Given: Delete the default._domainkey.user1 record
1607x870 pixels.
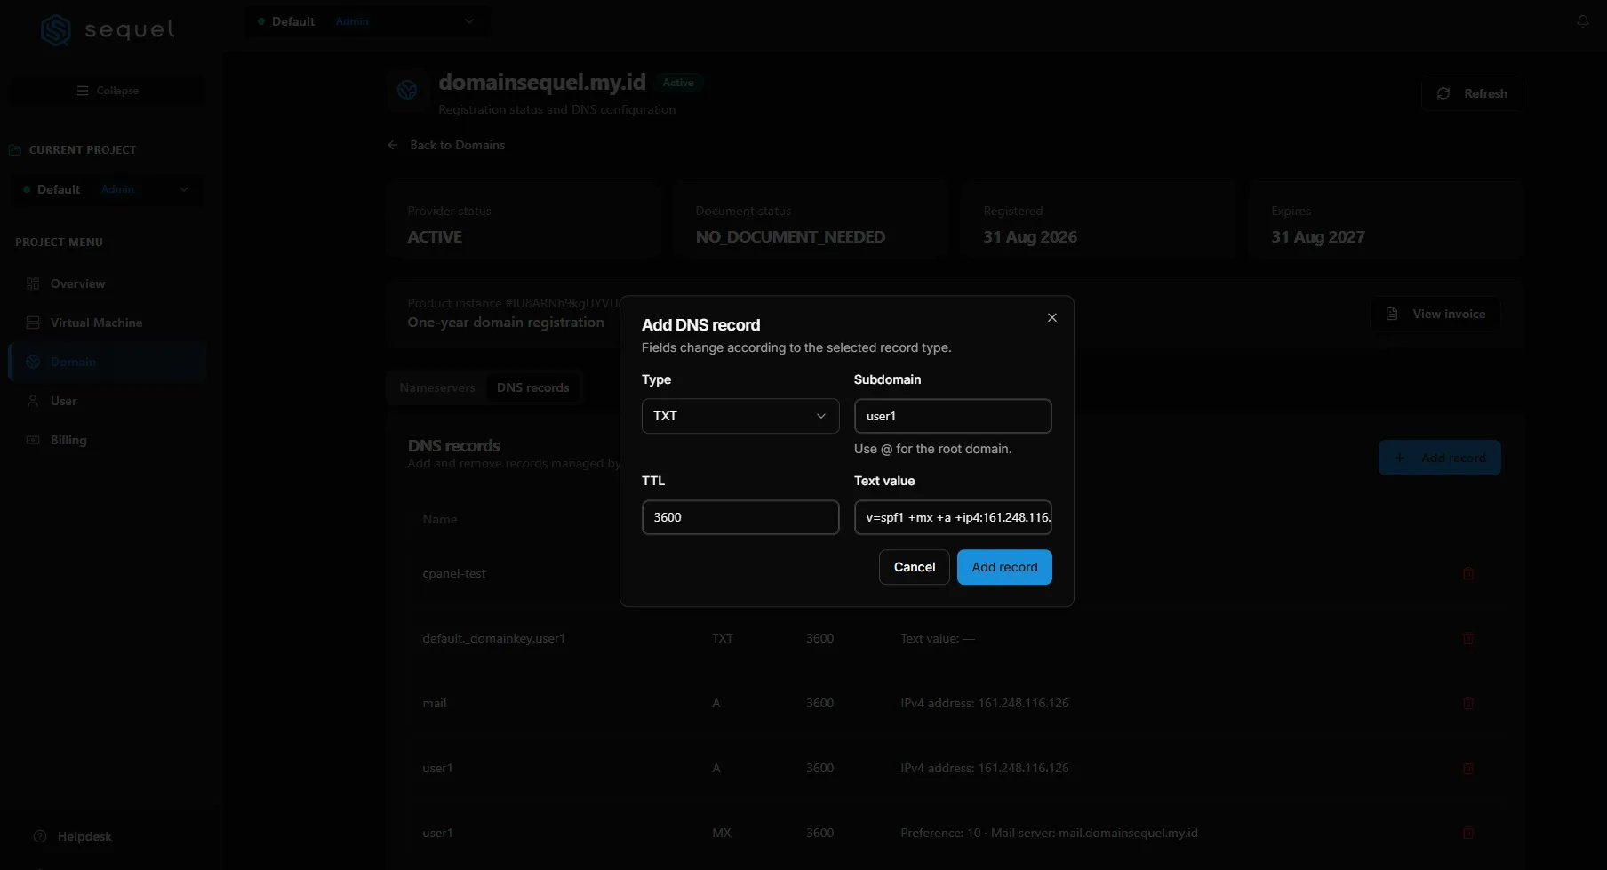Looking at the screenshot, I should pyautogui.click(x=1468, y=639).
